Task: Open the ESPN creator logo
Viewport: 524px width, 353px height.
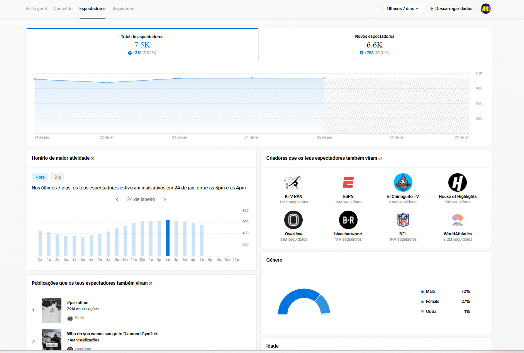Action: 348,182
